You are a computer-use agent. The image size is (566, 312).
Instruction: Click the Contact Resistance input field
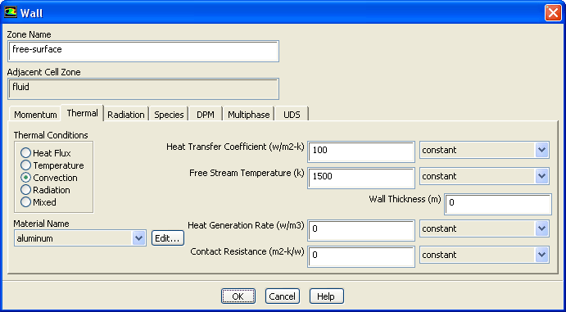click(361, 257)
